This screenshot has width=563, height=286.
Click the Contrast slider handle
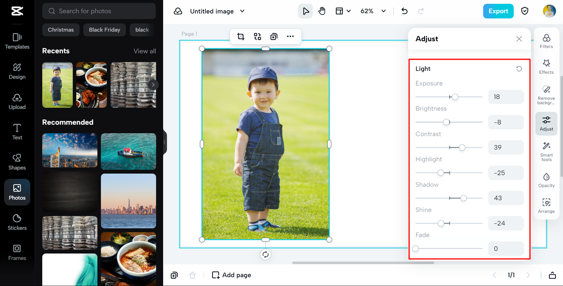click(x=462, y=148)
